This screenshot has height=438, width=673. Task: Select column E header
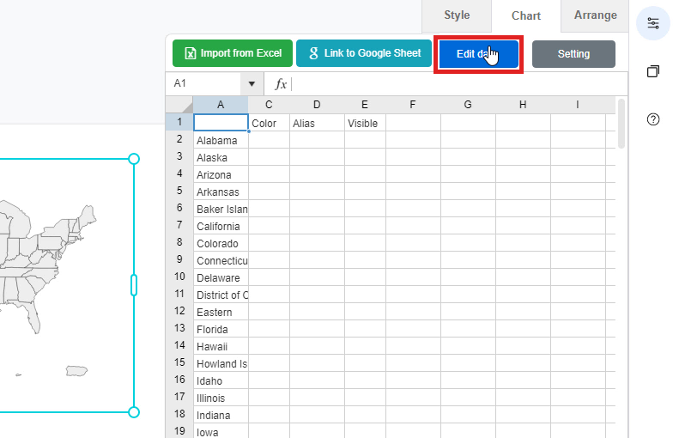(x=365, y=105)
